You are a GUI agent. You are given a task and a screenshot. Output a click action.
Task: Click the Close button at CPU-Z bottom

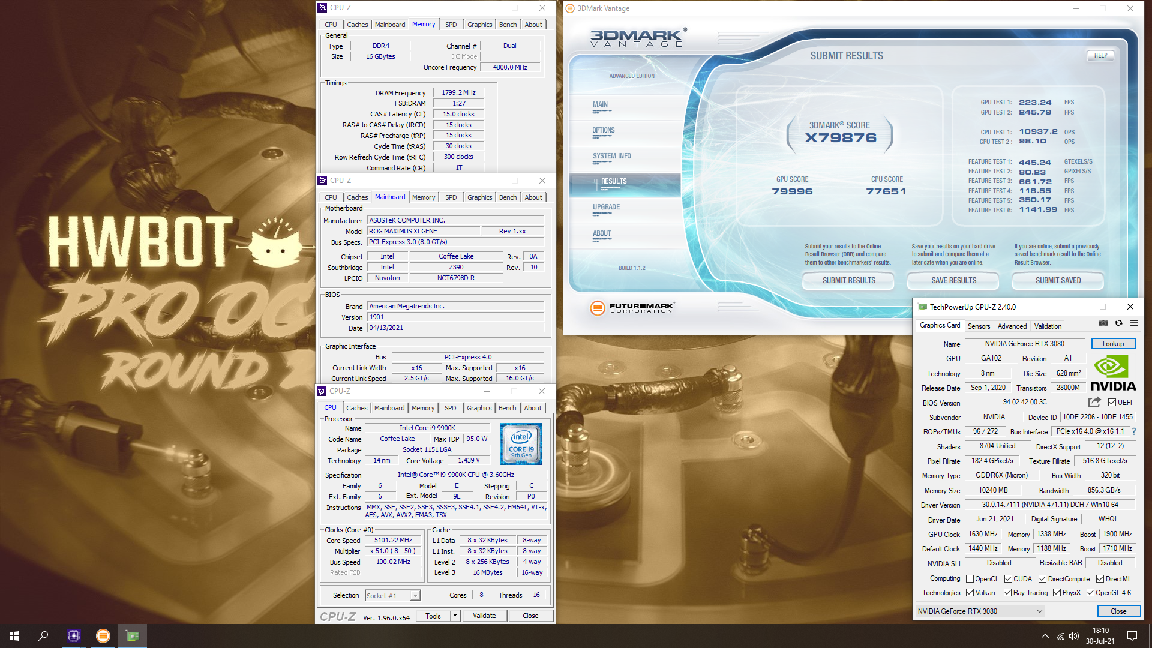point(530,616)
